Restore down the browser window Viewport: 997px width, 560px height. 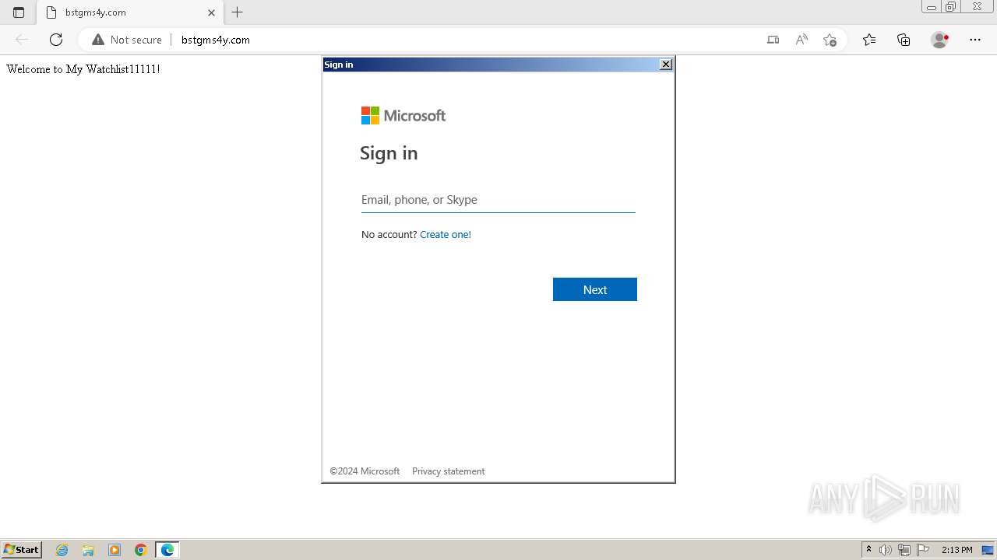[950, 7]
